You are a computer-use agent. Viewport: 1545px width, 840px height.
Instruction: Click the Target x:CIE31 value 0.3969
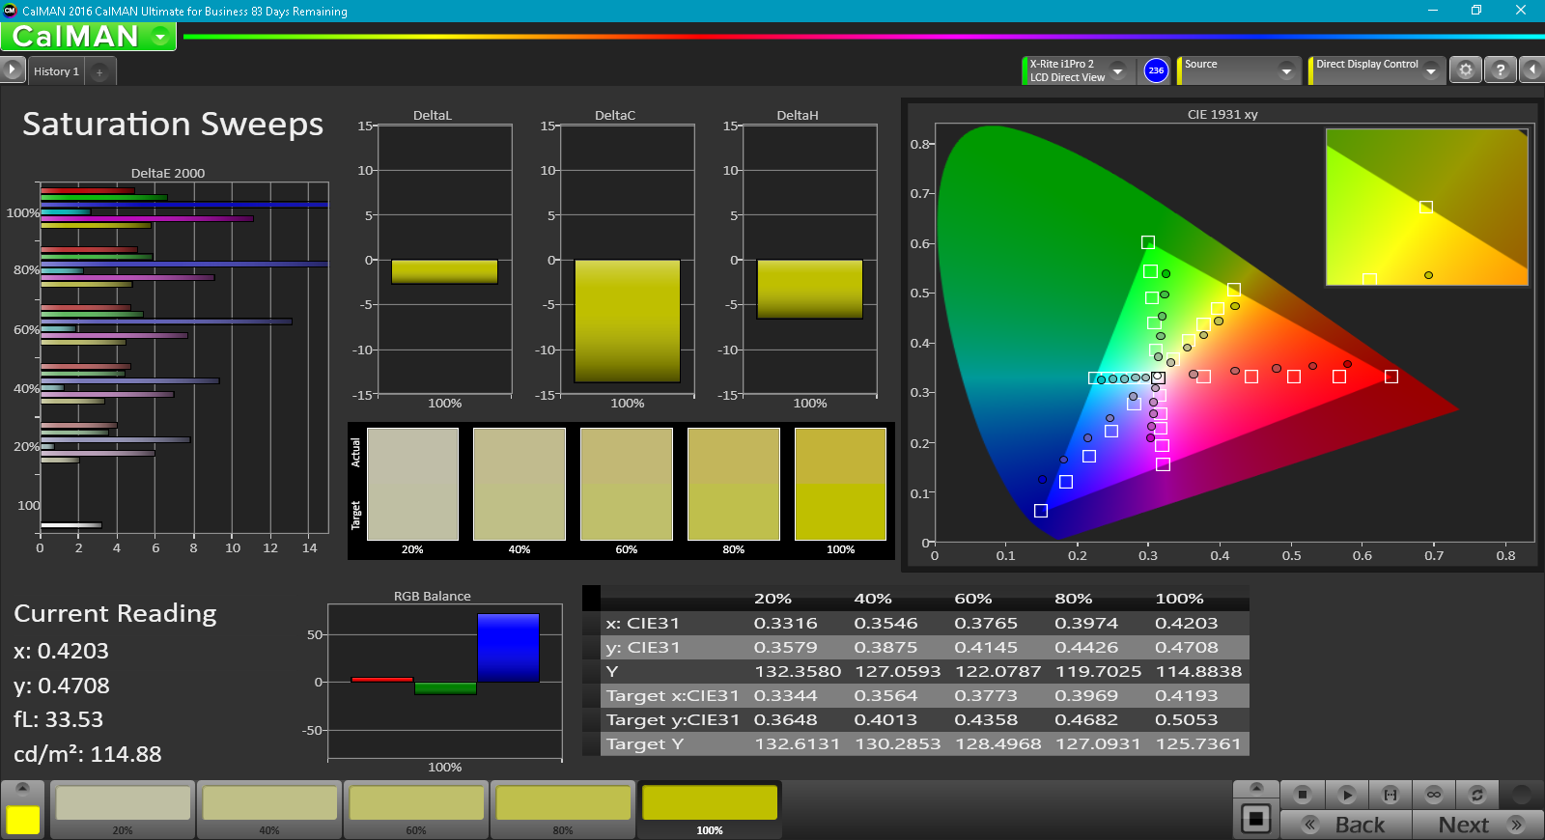1086,696
